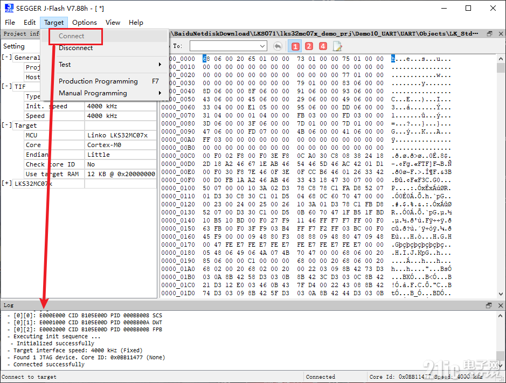This screenshot has height=383, width=506.
Task: Open the 'To:' address dropdown
Action: click(262, 46)
